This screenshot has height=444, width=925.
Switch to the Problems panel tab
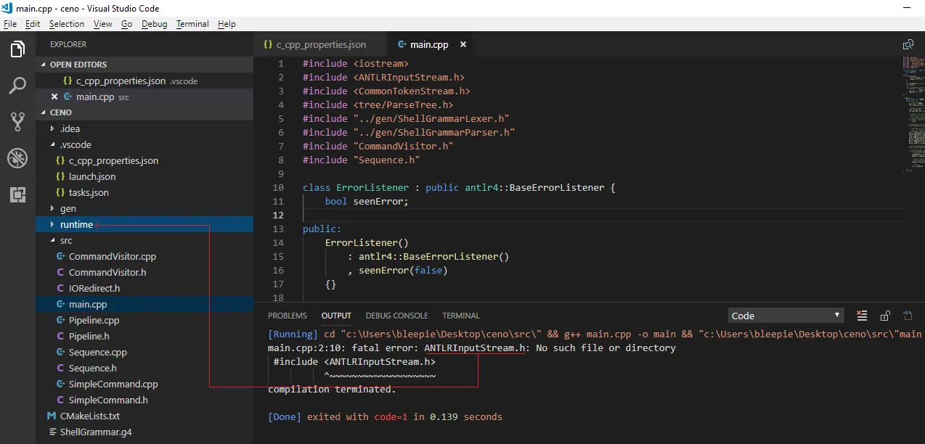pos(288,316)
